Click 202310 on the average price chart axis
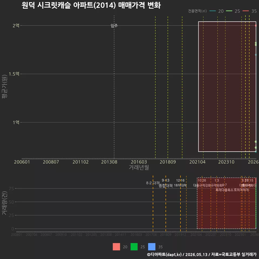The width and height of the screenshot is (259, 259). tap(226, 162)
